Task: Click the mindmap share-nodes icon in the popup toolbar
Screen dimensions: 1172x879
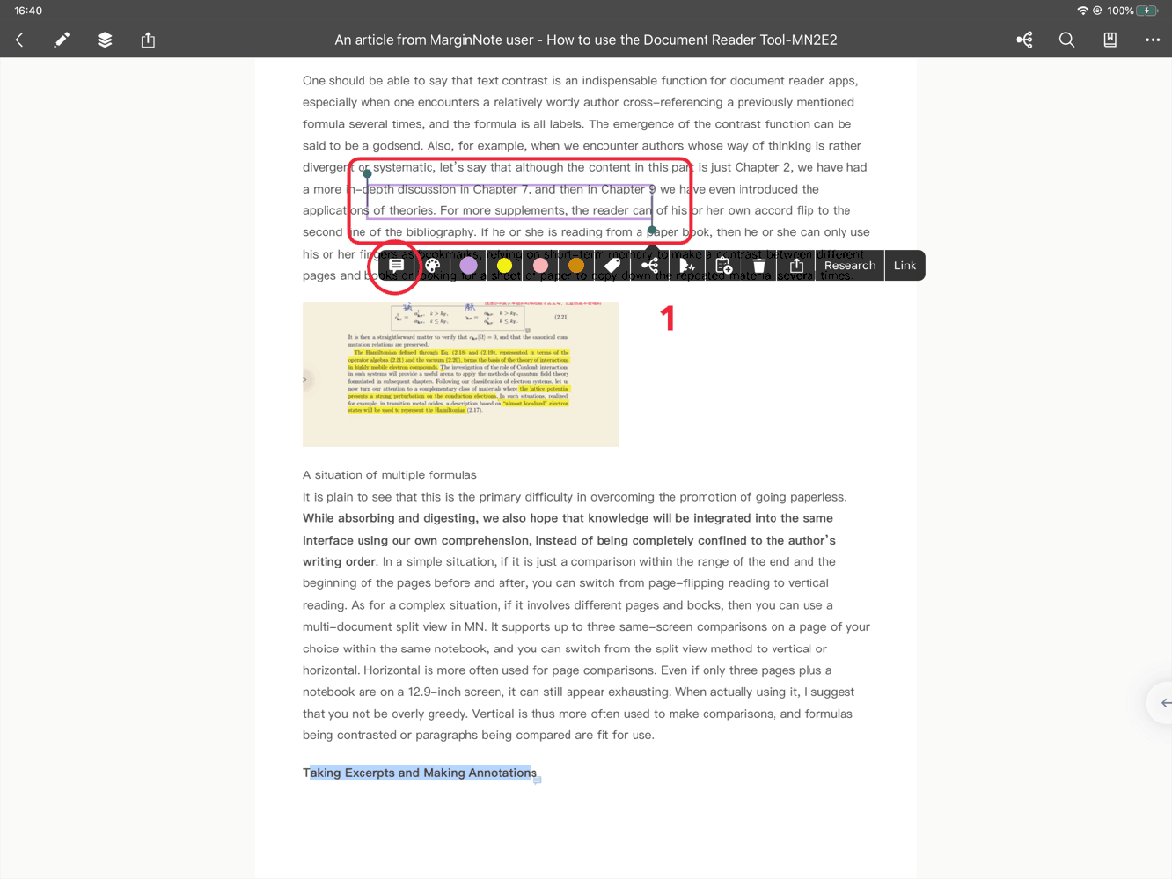Action: coord(650,265)
